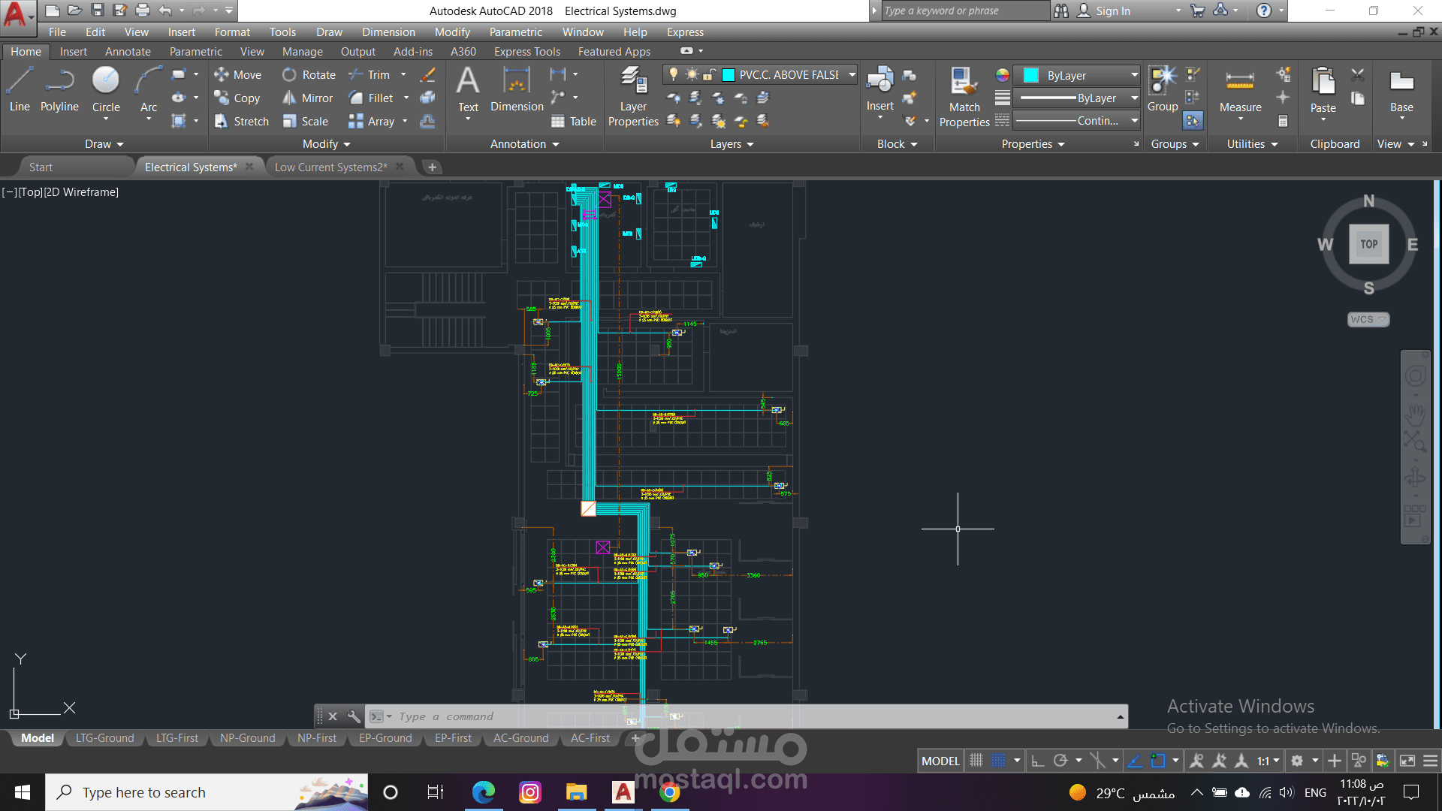
Task: Switch to the LTG-Ground layout tab
Action: (x=104, y=738)
